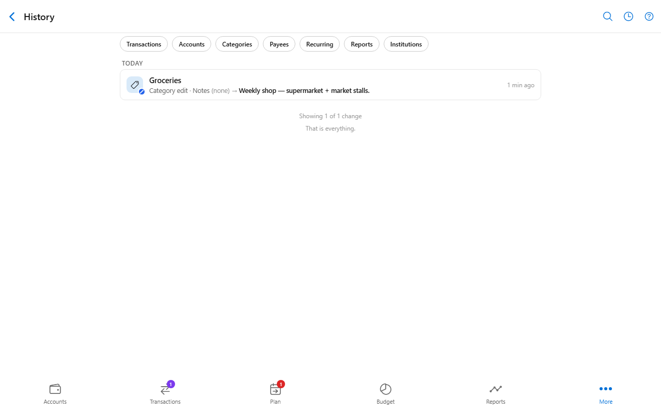
Task: Toggle the Categories filter chip
Action: 237,44
